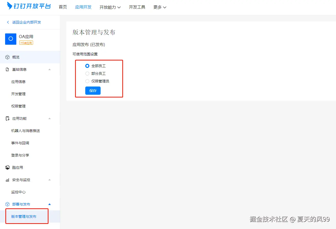Select the 部署与发布 box icon

[7, 204]
